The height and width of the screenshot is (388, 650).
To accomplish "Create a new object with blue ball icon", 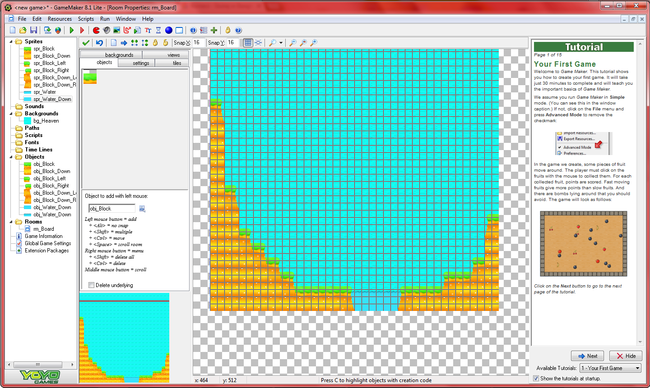I will click(169, 30).
